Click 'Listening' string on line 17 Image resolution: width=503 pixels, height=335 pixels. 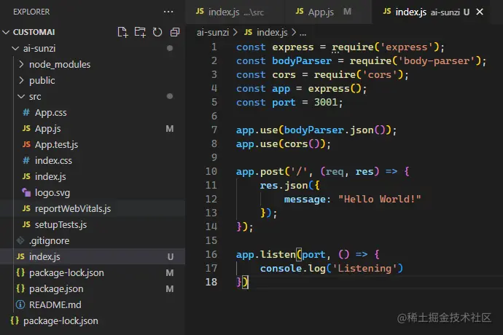tap(364, 268)
